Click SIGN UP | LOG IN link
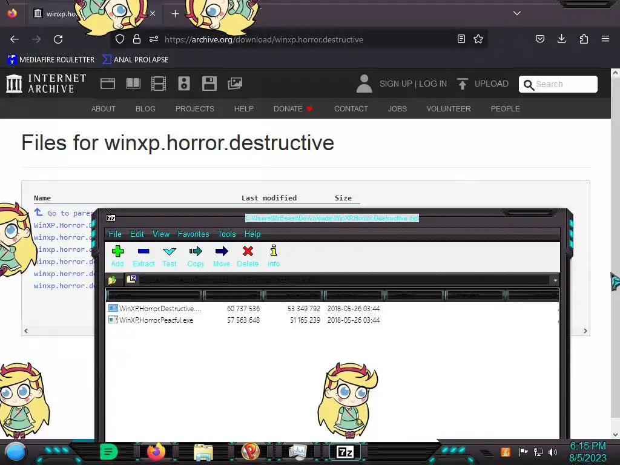Viewport: 620px width, 465px height. 413,84
